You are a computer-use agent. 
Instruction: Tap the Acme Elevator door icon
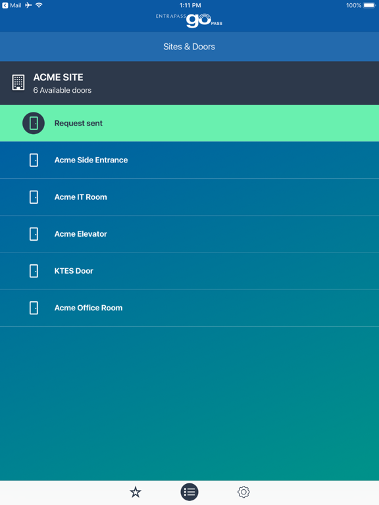pos(34,234)
